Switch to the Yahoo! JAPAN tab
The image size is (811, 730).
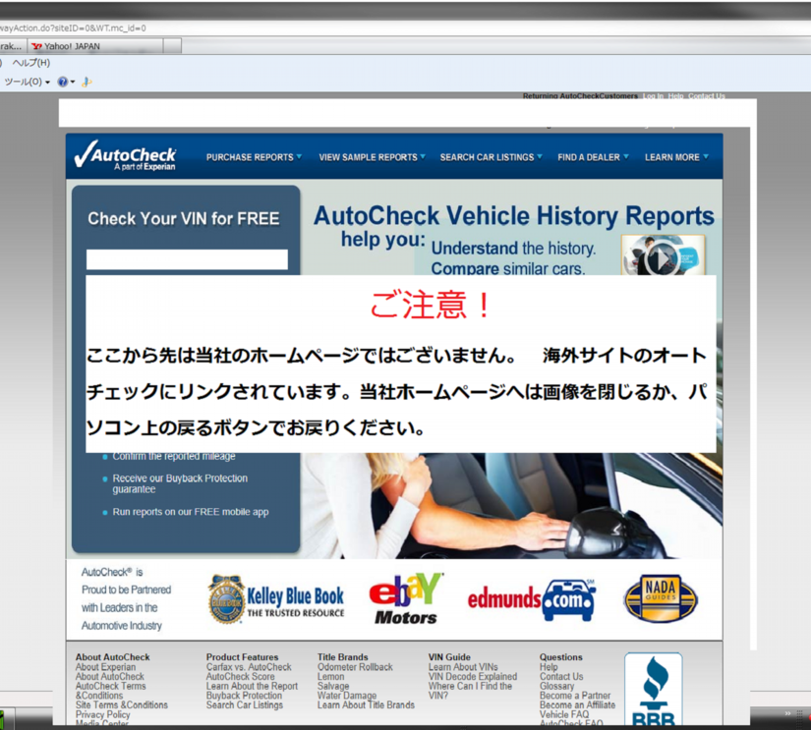pyautogui.click(x=95, y=46)
